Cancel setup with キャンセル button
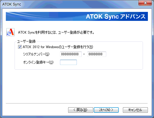154x118 pixels. click(135, 110)
